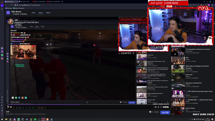The height and width of the screenshot is (121, 215).
Task: Click the Twitch logo in player
Action: [x=166, y=107]
